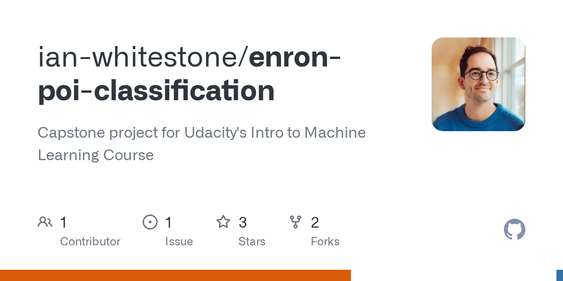Click the fork count number 2
Image resolution: width=563 pixels, height=281 pixels.
point(315,222)
